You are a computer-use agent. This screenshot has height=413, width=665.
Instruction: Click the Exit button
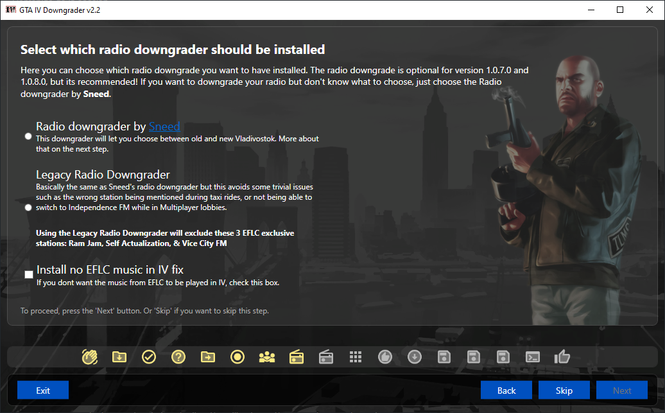(x=43, y=390)
